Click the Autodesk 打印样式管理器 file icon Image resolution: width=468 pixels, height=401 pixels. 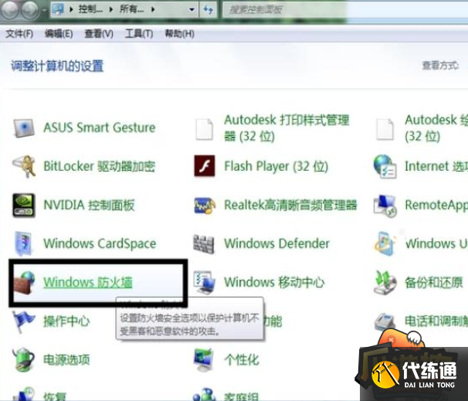[204, 129]
